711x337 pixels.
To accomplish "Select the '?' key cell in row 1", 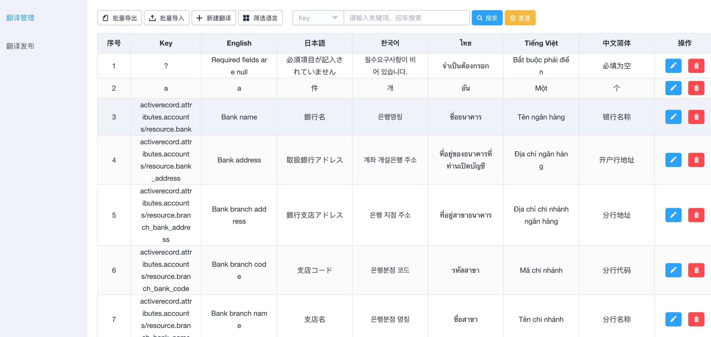I will (166, 66).
